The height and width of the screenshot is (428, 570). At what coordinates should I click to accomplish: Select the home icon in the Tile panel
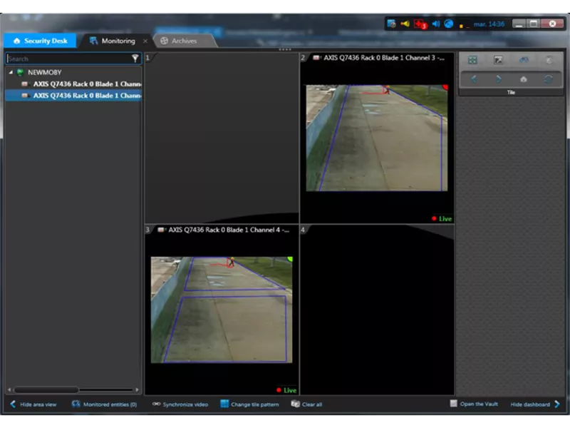(523, 79)
